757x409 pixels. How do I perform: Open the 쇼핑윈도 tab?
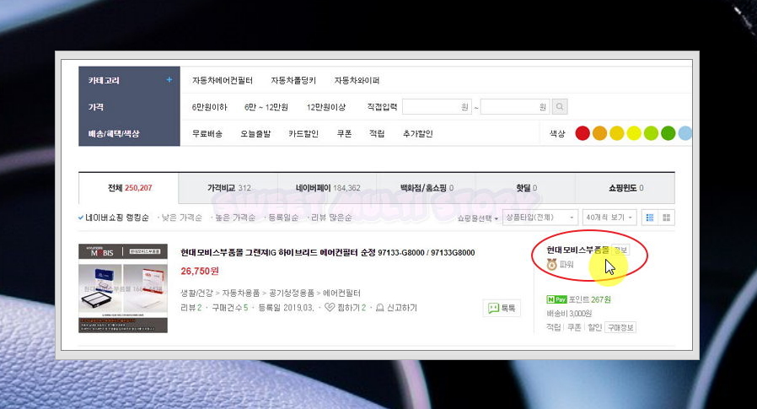[625, 188]
